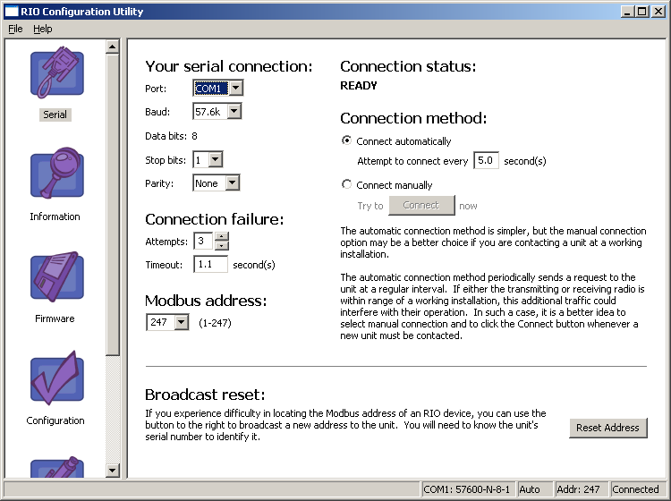The width and height of the screenshot is (671, 501).
Task: Maximize the RIO Configuration Utility window
Action: coord(641,12)
